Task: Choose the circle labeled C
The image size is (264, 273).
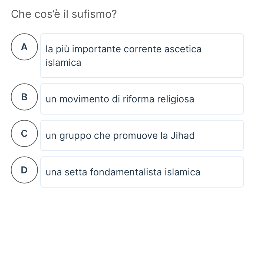Action: 25,134
